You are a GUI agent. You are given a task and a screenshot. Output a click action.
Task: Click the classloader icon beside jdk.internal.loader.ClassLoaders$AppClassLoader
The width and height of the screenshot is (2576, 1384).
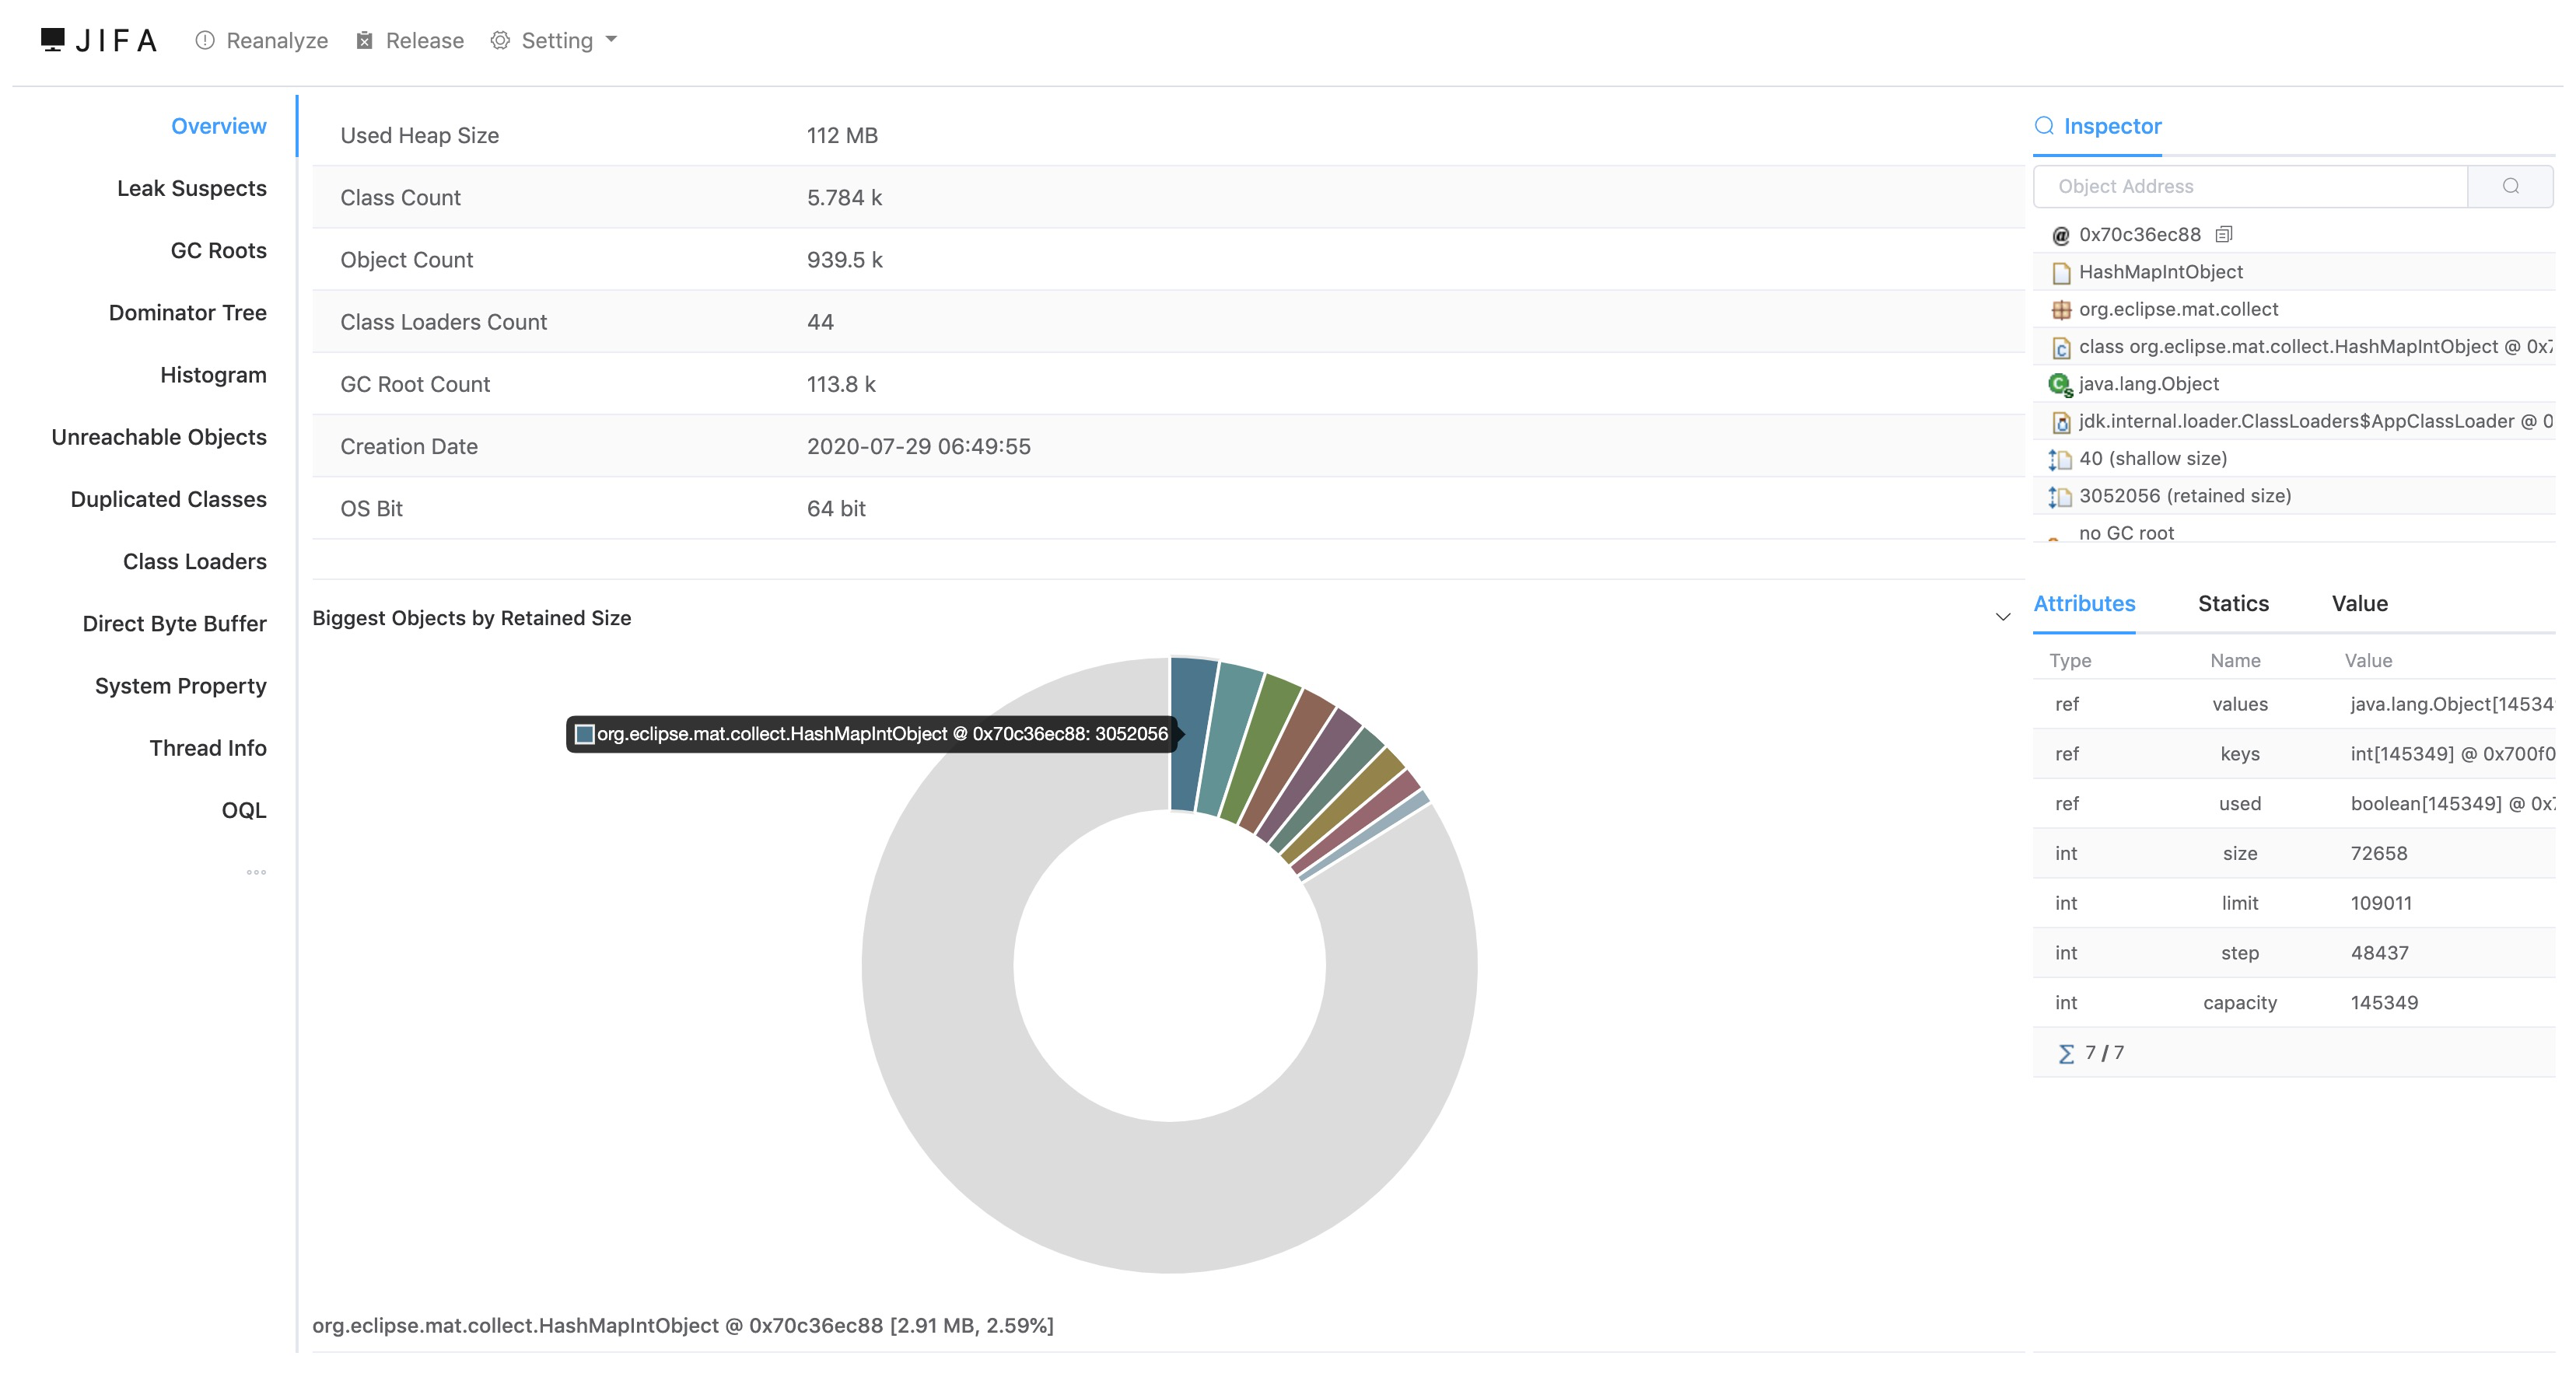[2060, 421]
